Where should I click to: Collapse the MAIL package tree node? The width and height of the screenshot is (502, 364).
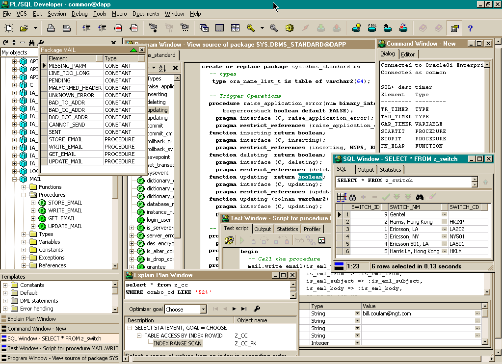coord(14,179)
